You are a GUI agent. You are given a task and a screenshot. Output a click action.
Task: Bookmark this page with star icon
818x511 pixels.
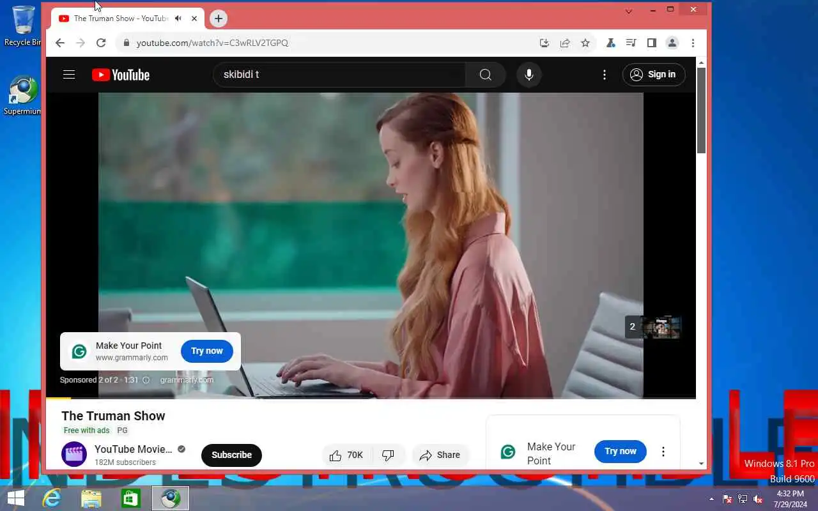[x=585, y=43]
